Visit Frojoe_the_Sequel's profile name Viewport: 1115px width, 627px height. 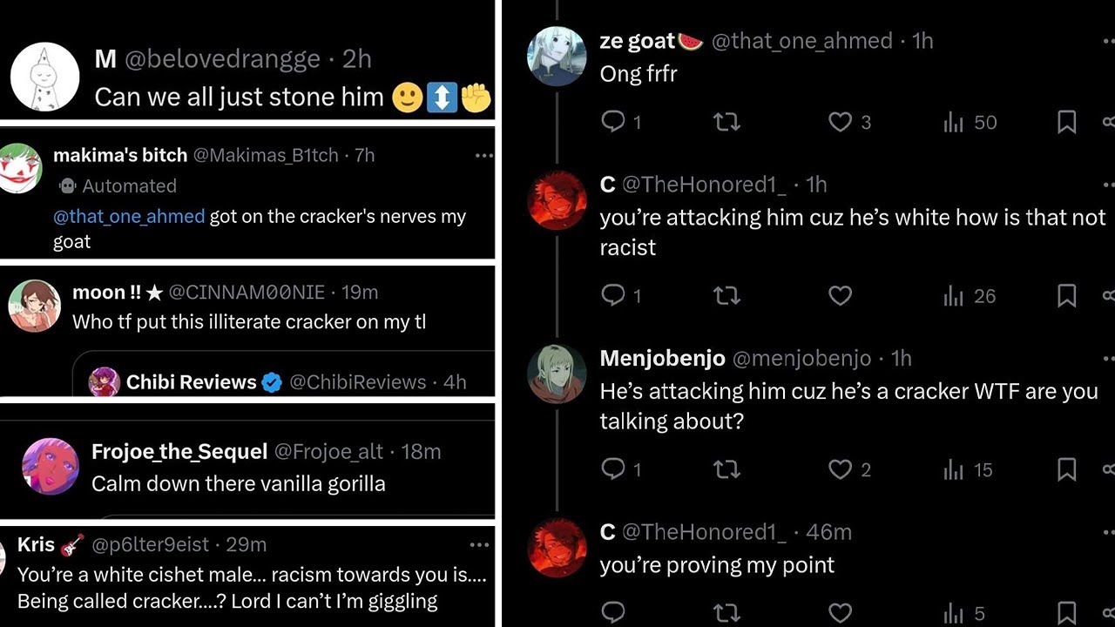click(x=179, y=451)
